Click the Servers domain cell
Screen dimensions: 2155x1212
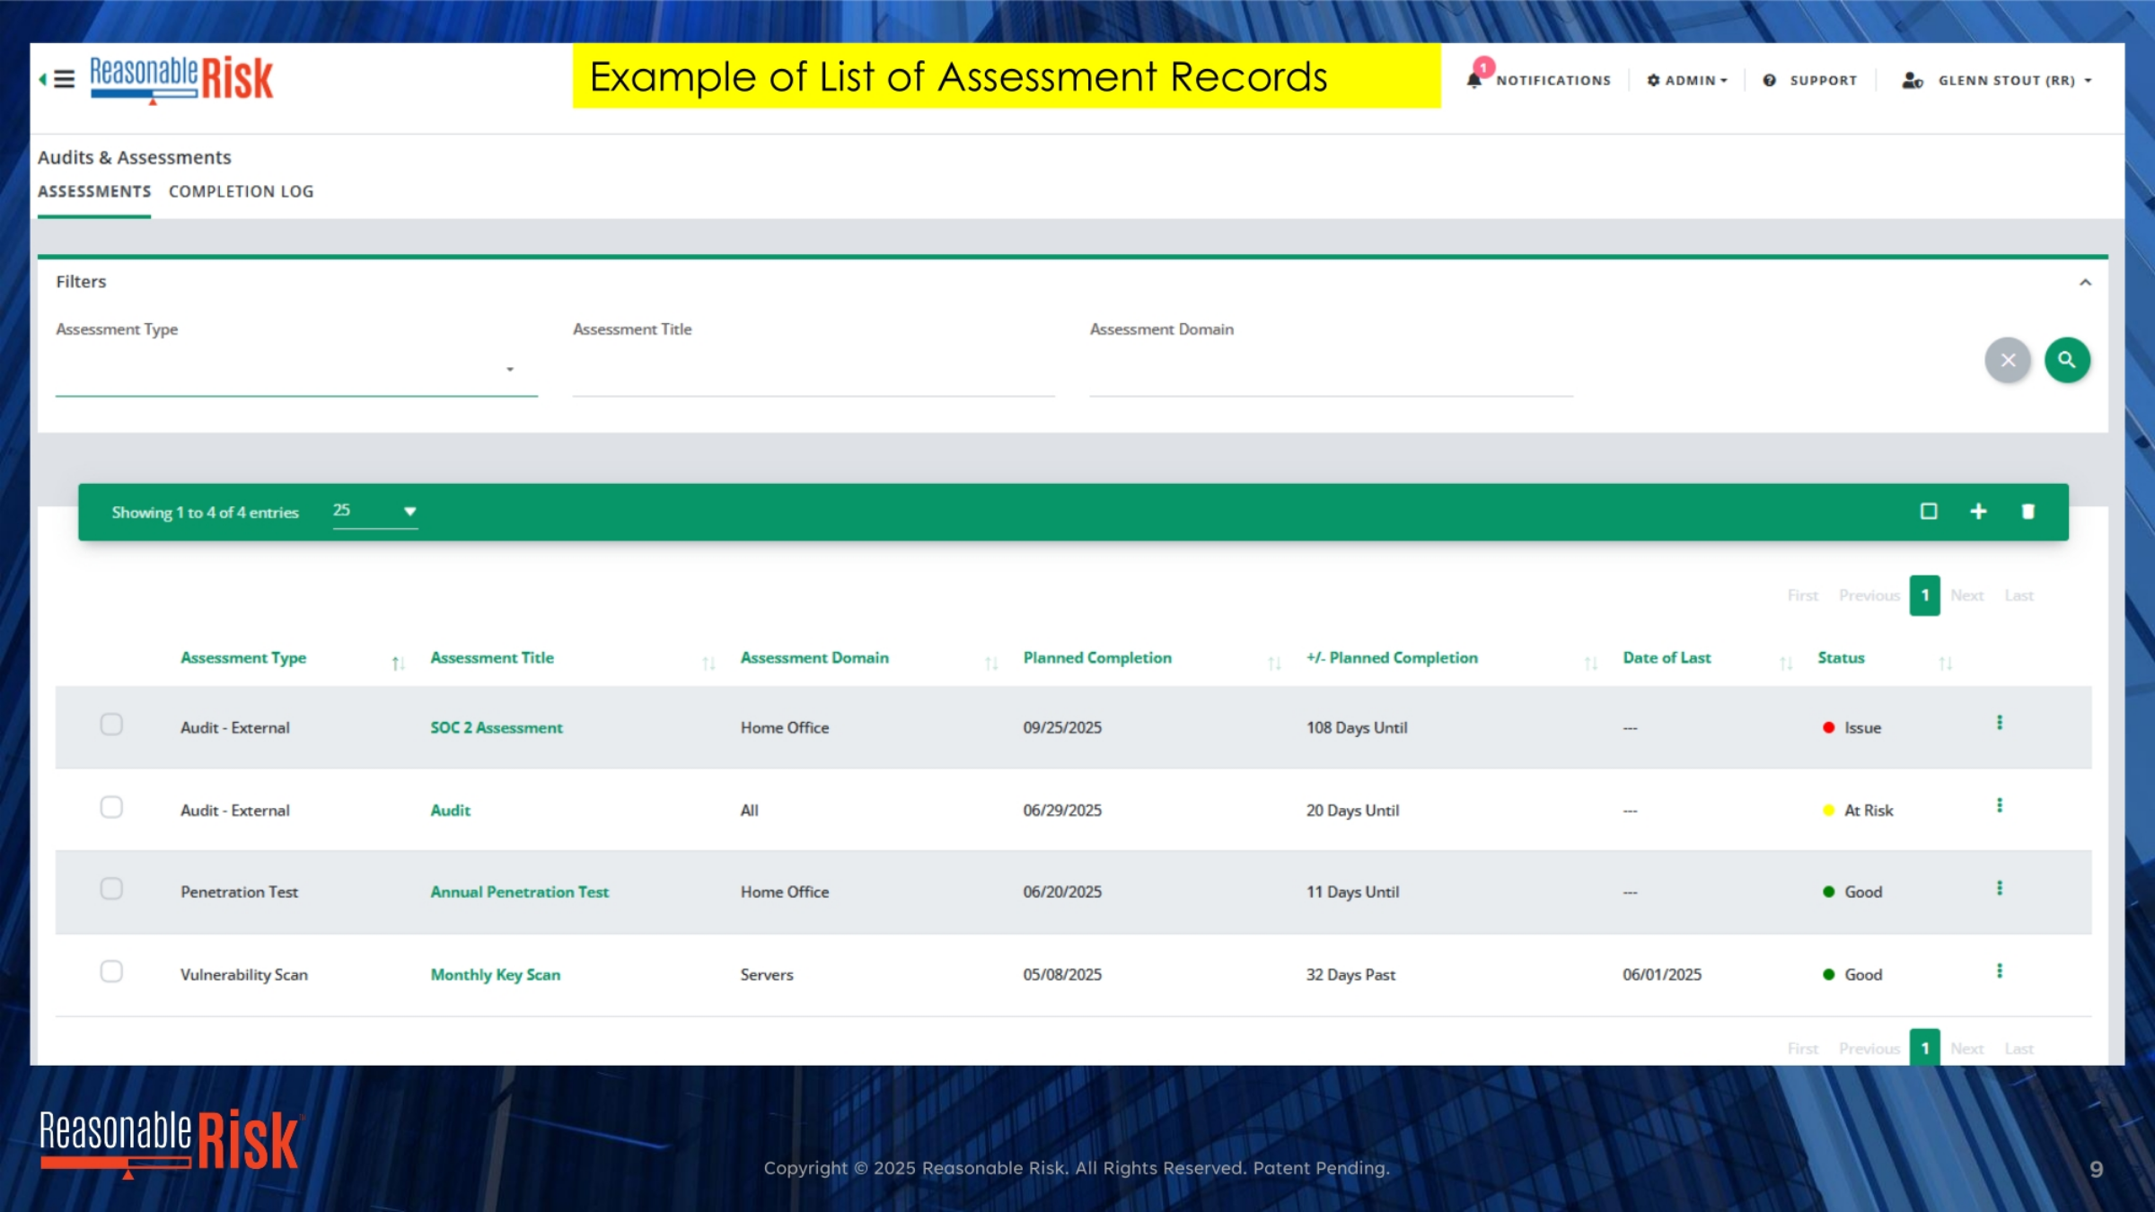tap(767, 974)
